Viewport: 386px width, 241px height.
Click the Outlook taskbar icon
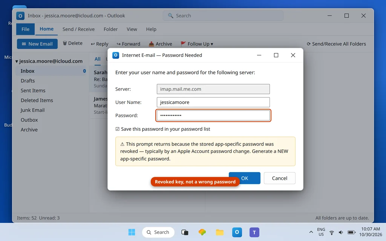[237, 232]
